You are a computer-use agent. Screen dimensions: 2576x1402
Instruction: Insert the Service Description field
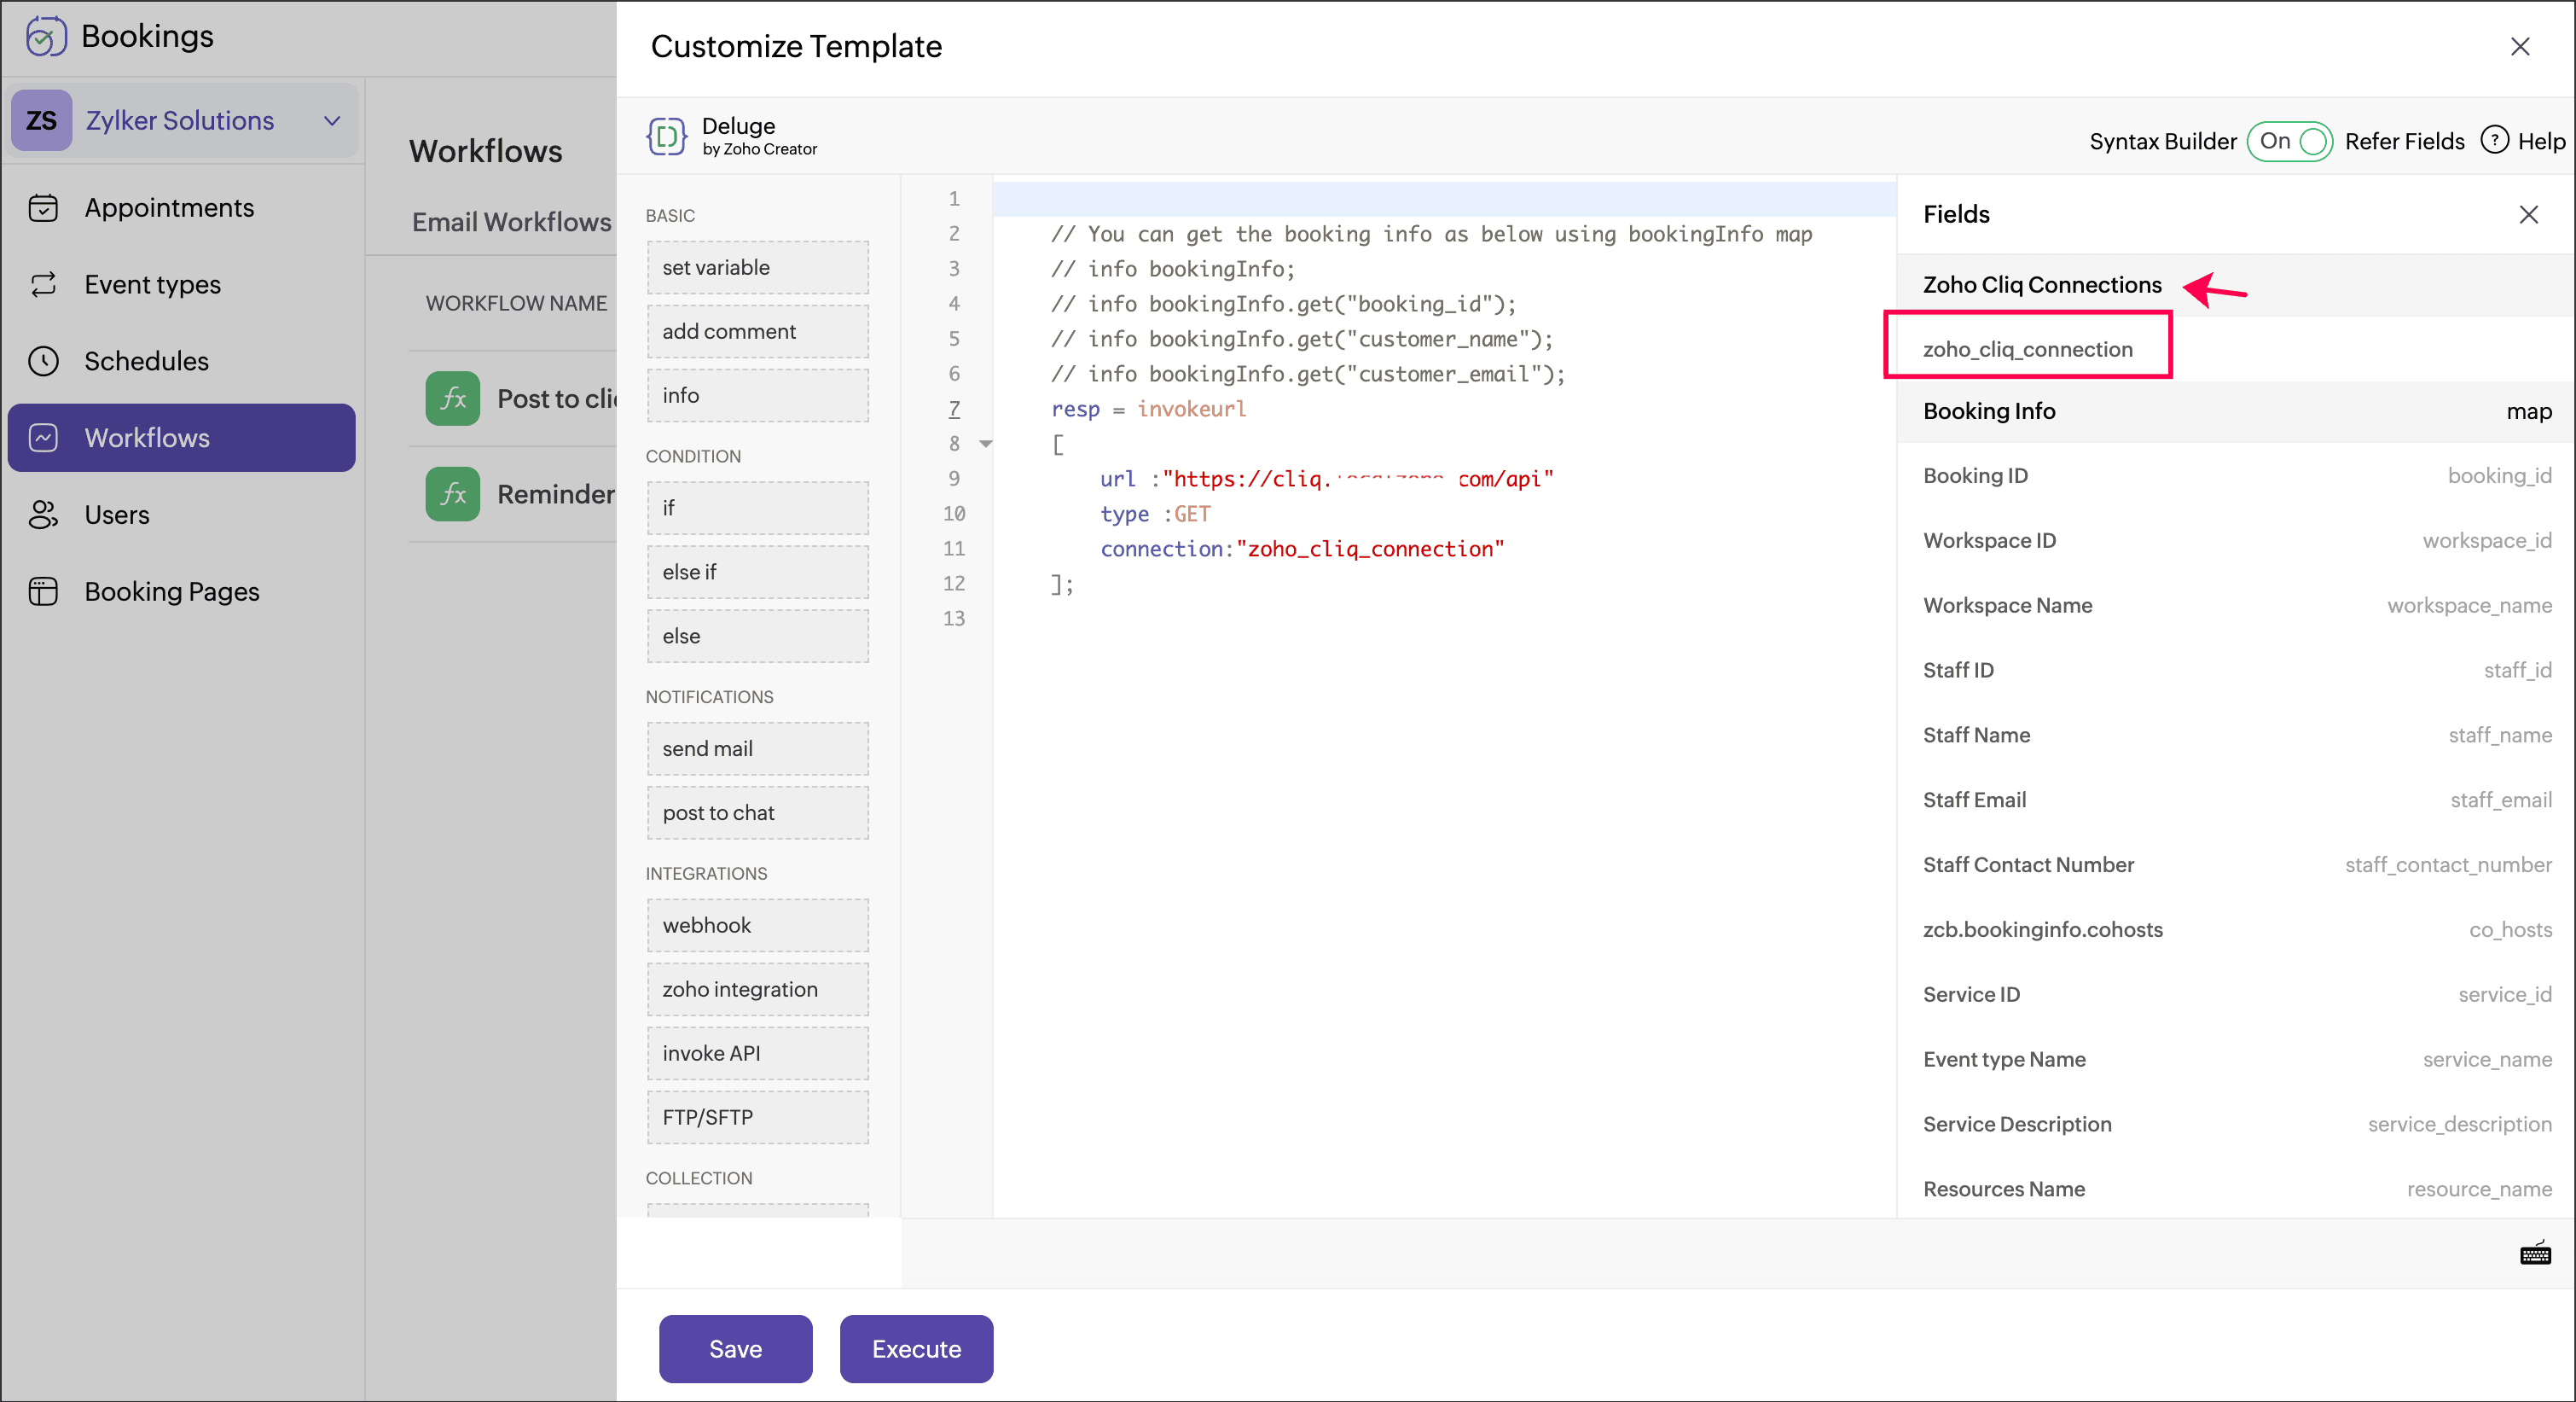[x=2236, y=1125]
